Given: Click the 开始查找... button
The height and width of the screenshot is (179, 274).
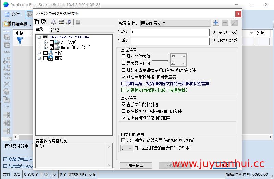Looking at the screenshot, I should pos(17,24).
